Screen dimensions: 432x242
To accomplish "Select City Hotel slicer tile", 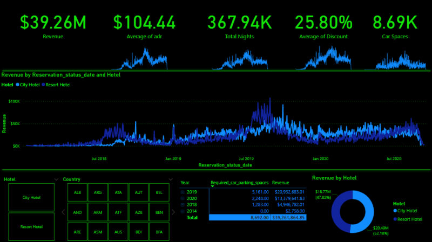I will coord(31,197).
